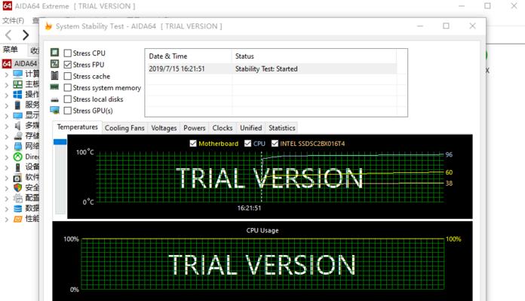Open the Unified tab

click(x=250, y=128)
